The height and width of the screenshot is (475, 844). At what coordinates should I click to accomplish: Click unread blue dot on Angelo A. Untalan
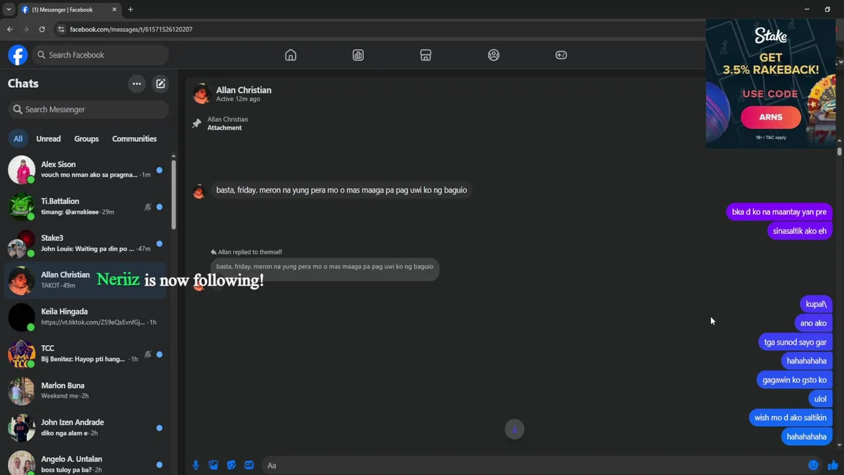159,464
